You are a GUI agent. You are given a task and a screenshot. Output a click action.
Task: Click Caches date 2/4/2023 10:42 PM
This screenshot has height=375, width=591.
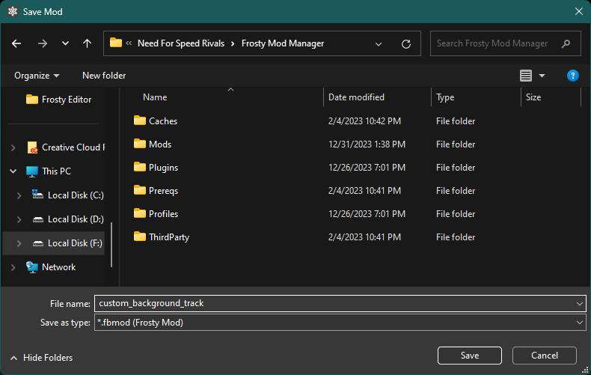point(364,121)
